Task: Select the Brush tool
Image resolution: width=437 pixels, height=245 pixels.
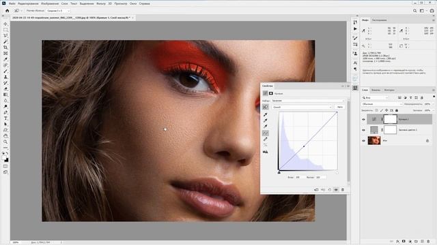Action: [5, 71]
